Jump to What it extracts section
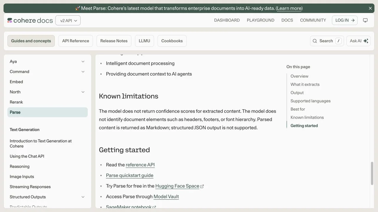 [305, 85]
